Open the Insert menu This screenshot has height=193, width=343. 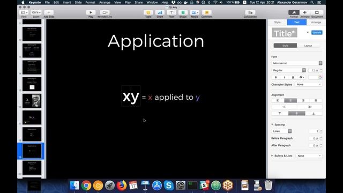click(66, 2)
